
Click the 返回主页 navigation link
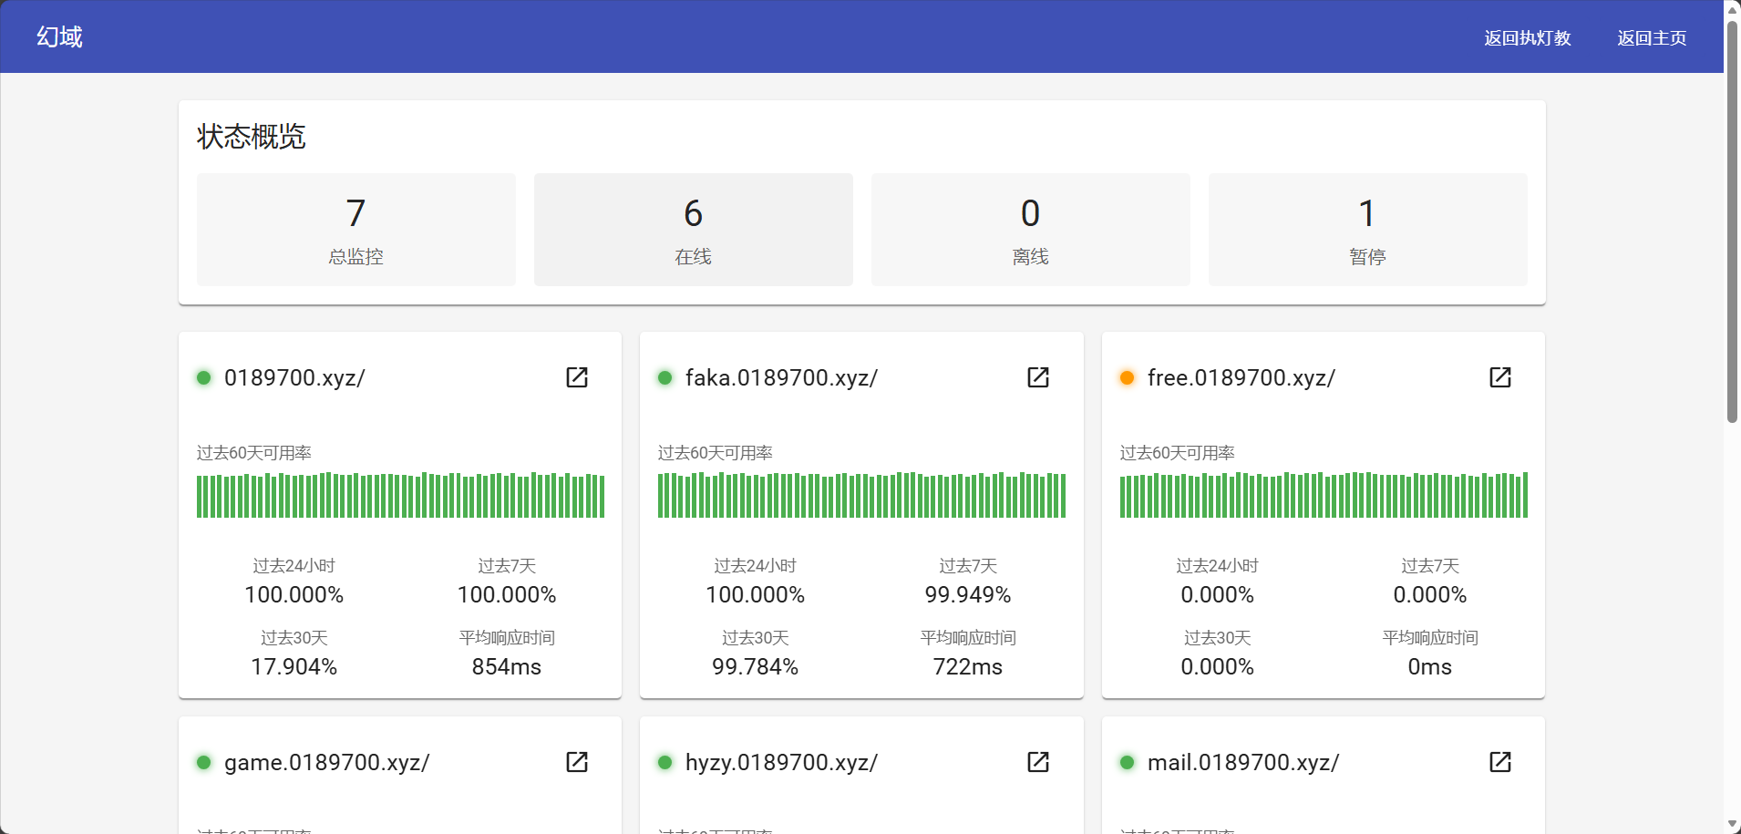coord(1652,37)
